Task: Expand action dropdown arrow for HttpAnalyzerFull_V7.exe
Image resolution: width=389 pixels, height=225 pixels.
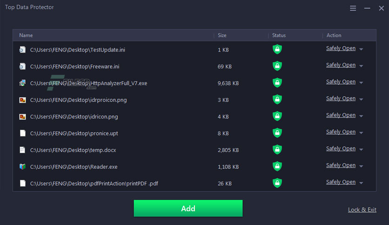Action: 361,83
